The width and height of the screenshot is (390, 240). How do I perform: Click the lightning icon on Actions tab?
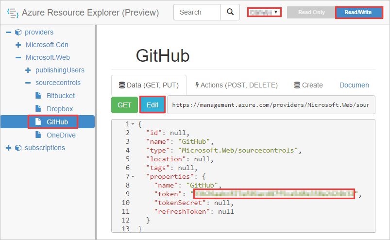[197, 85]
